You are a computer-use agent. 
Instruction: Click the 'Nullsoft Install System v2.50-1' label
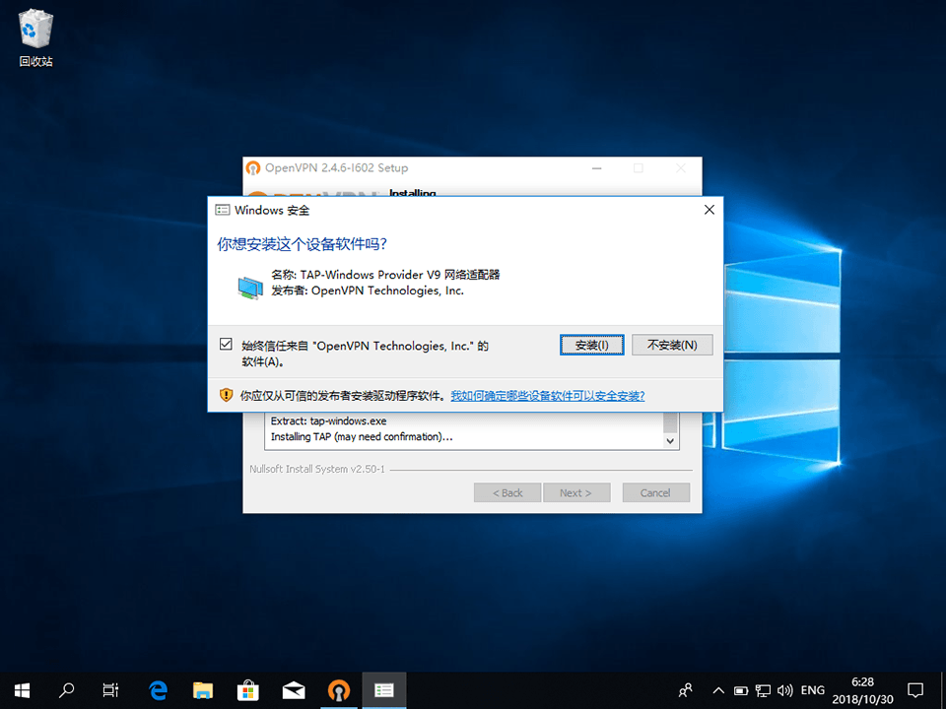[317, 469]
